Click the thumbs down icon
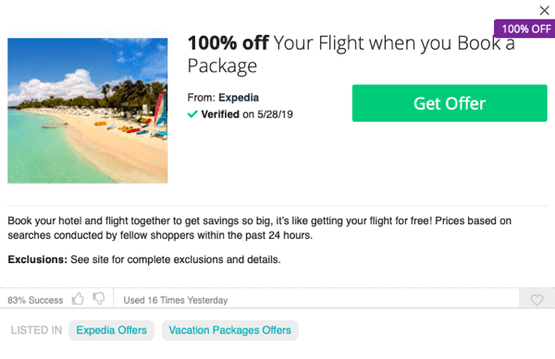The height and width of the screenshot is (359, 555). point(99,299)
